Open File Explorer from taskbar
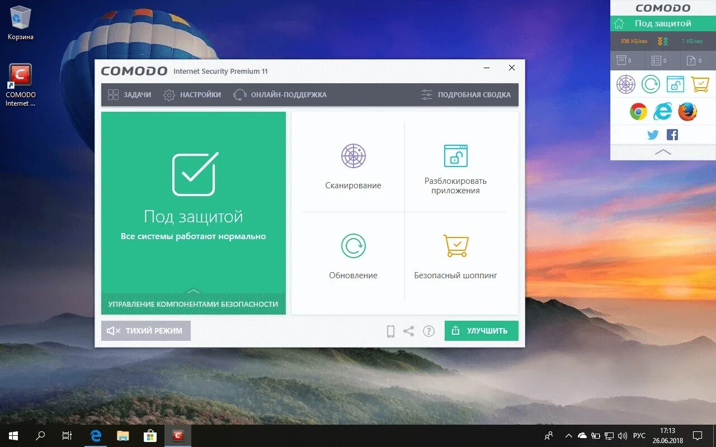This screenshot has width=716, height=447. tap(123, 436)
